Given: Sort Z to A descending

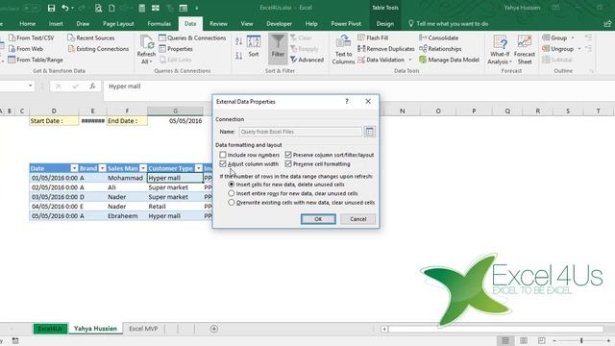Looking at the screenshot, I should click(239, 56).
